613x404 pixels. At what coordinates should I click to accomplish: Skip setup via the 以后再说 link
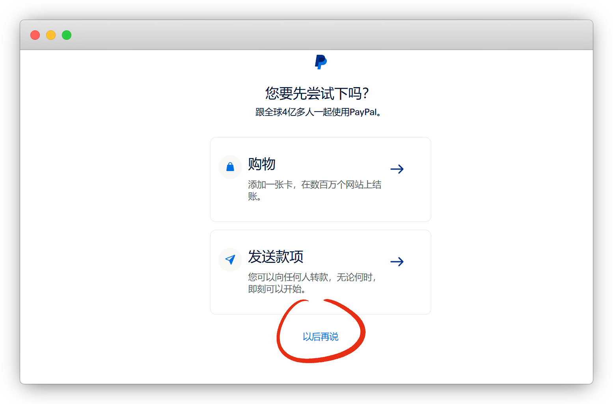(x=320, y=337)
